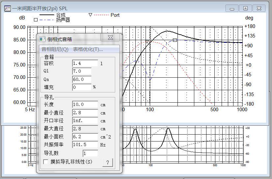Click the 共振频率 frequency field
This screenshot has width=272, height=179.
(85, 145)
